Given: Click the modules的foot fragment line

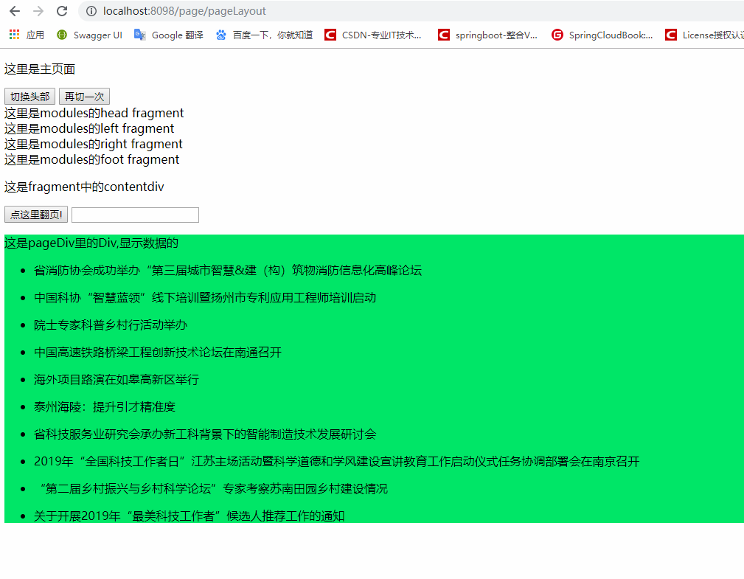Looking at the screenshot, I should click(x=91, y=159).
